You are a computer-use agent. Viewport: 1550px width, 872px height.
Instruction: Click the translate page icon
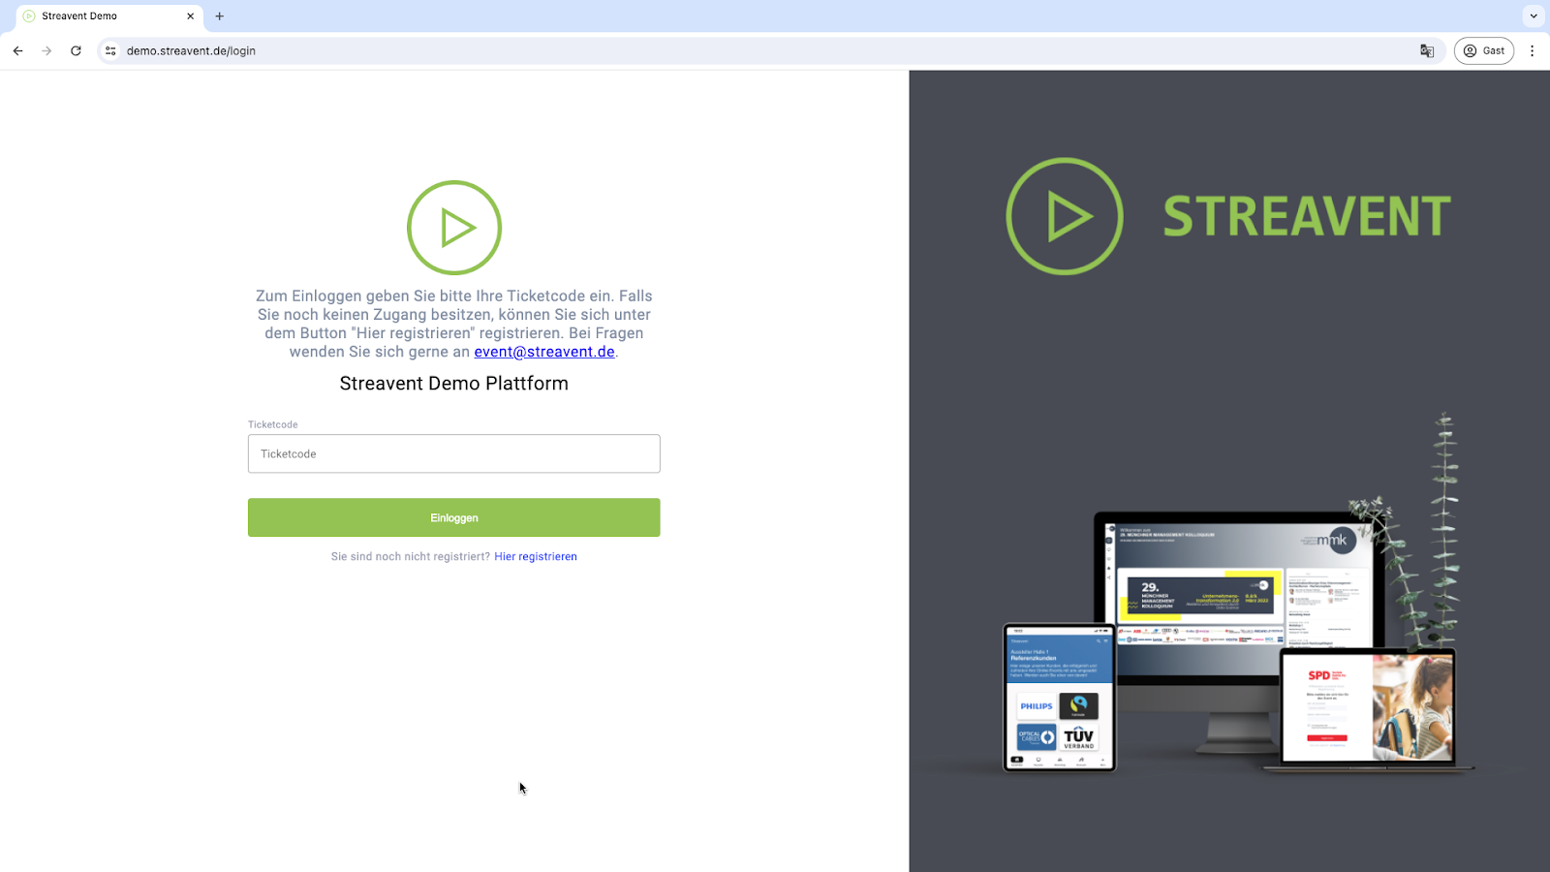coord(1427,50)
